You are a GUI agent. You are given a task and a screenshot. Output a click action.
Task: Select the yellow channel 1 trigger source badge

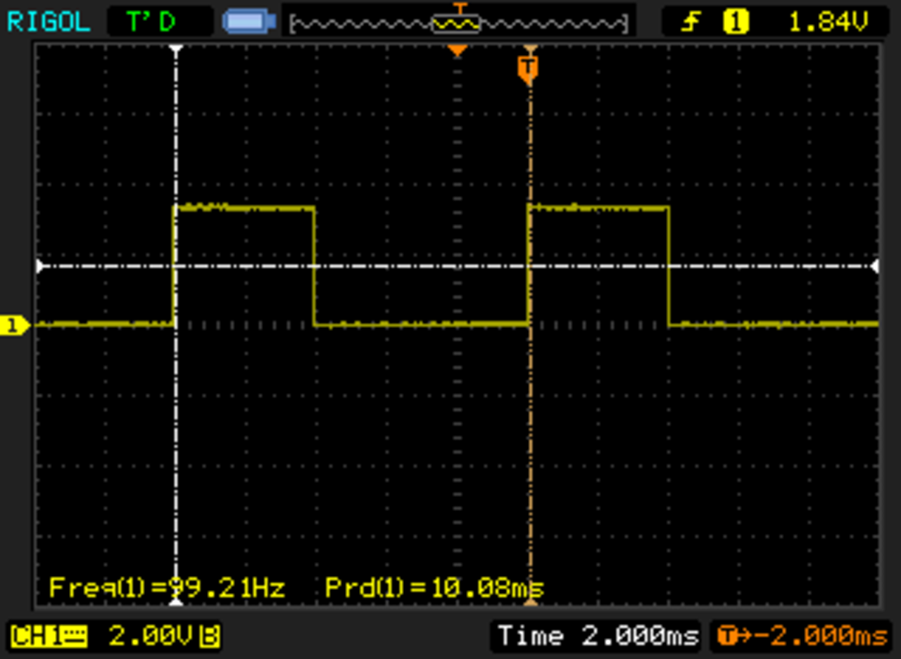point(736,23)
